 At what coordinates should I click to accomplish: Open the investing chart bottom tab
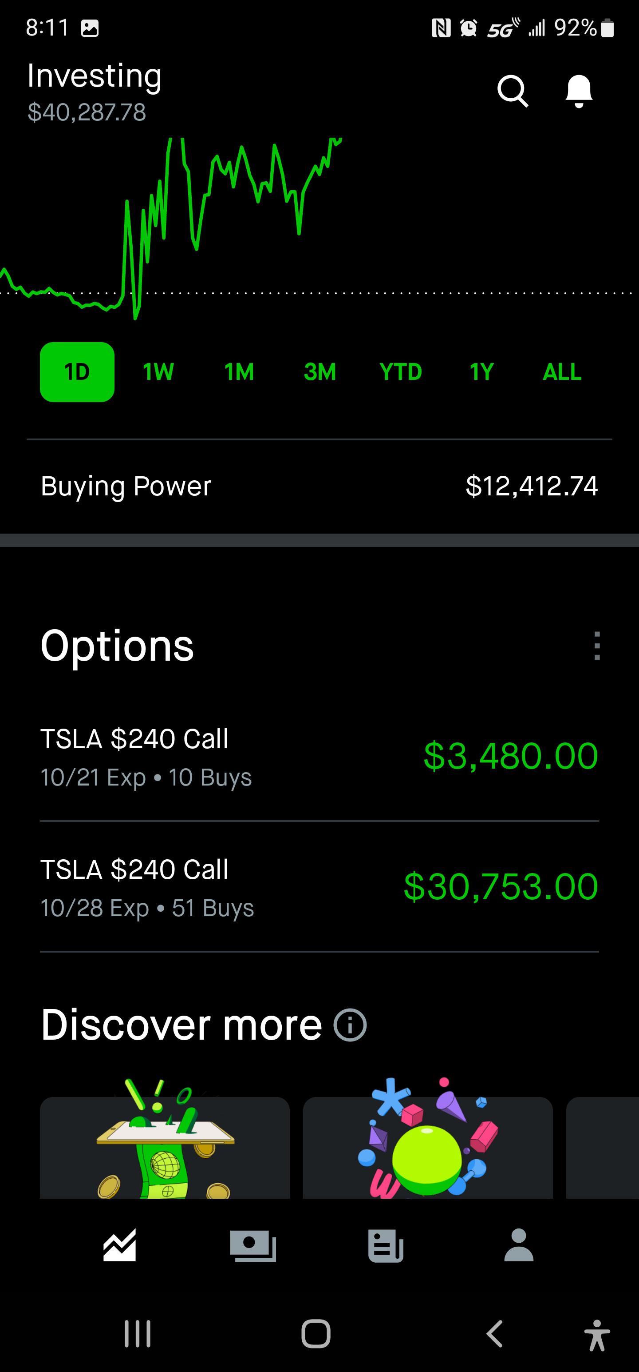120,1245
